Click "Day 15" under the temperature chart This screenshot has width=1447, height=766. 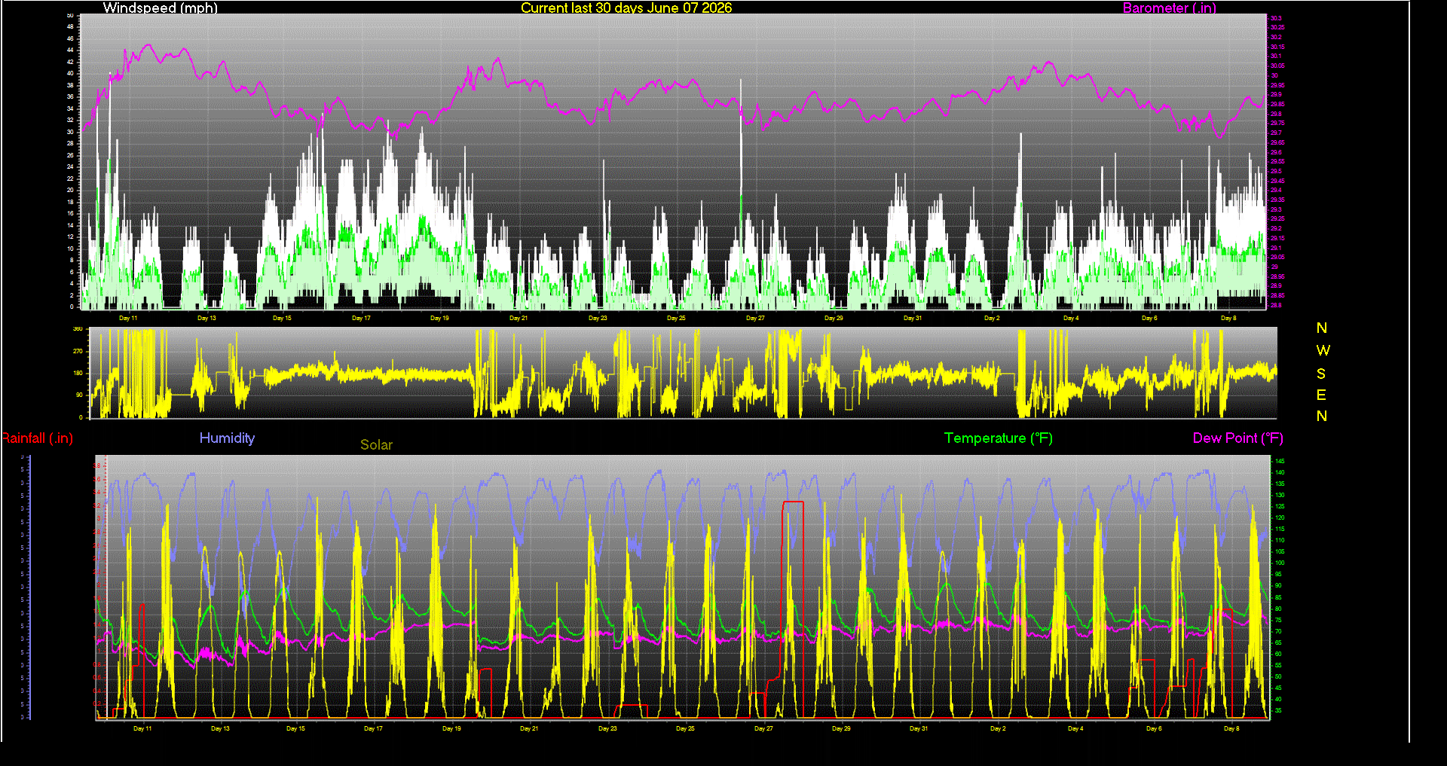click(295, 729)
